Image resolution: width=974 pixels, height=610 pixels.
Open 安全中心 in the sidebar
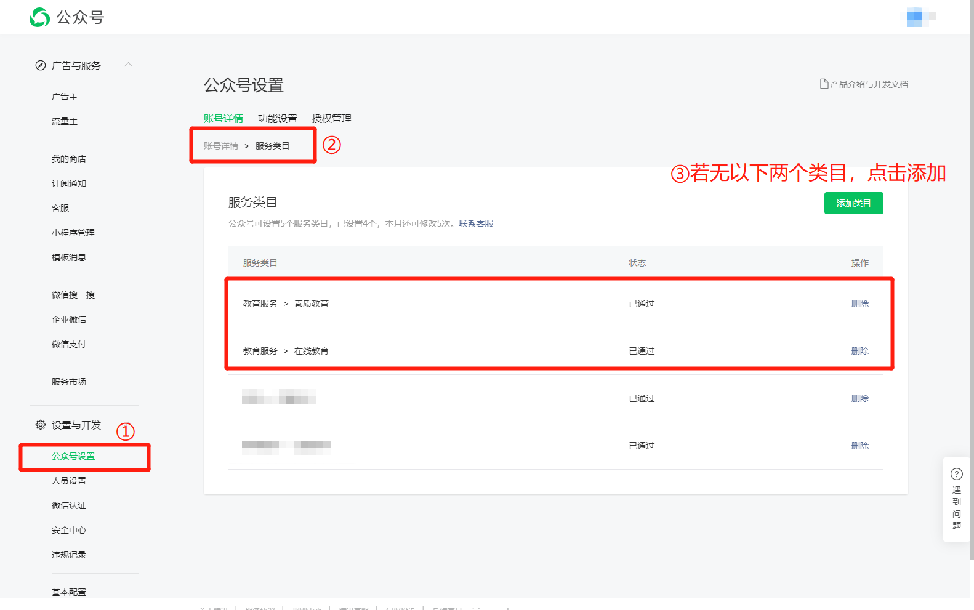69,530
